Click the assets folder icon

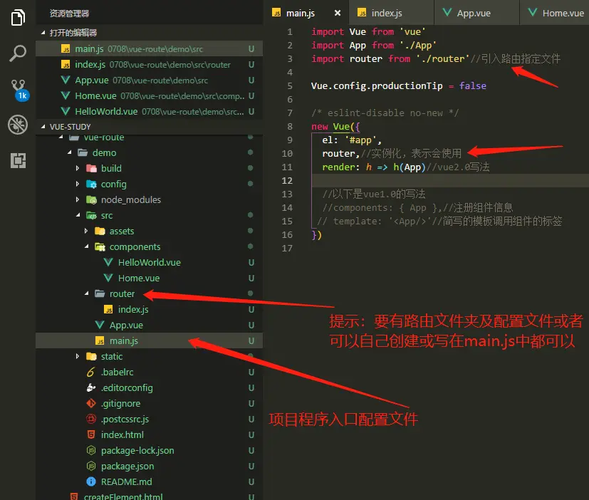point(100,231)
